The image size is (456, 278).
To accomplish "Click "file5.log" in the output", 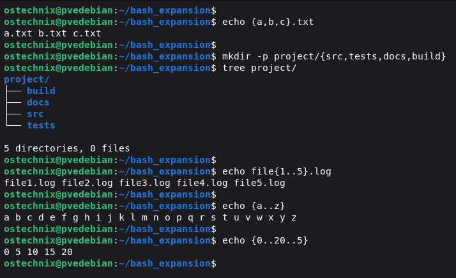I will 259,183.
